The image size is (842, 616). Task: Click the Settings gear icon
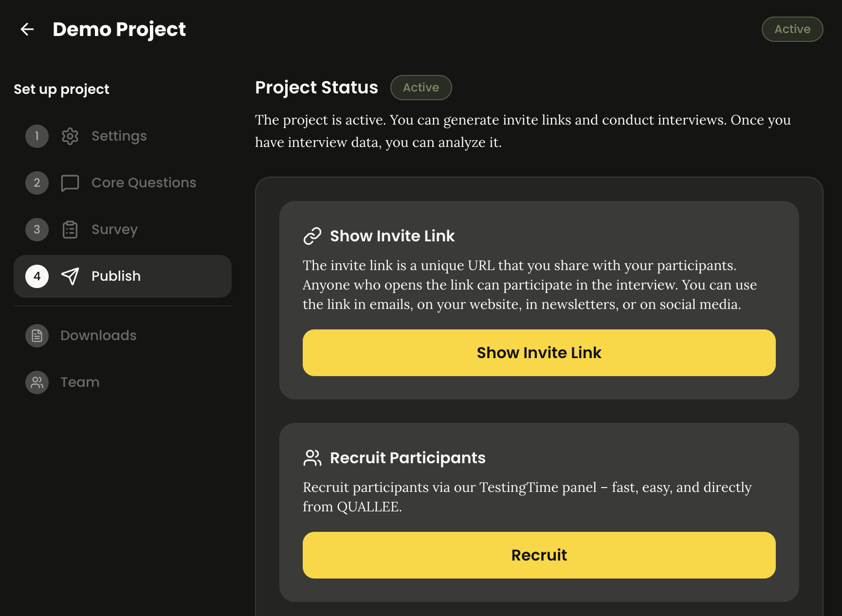(x=70, y=136)
